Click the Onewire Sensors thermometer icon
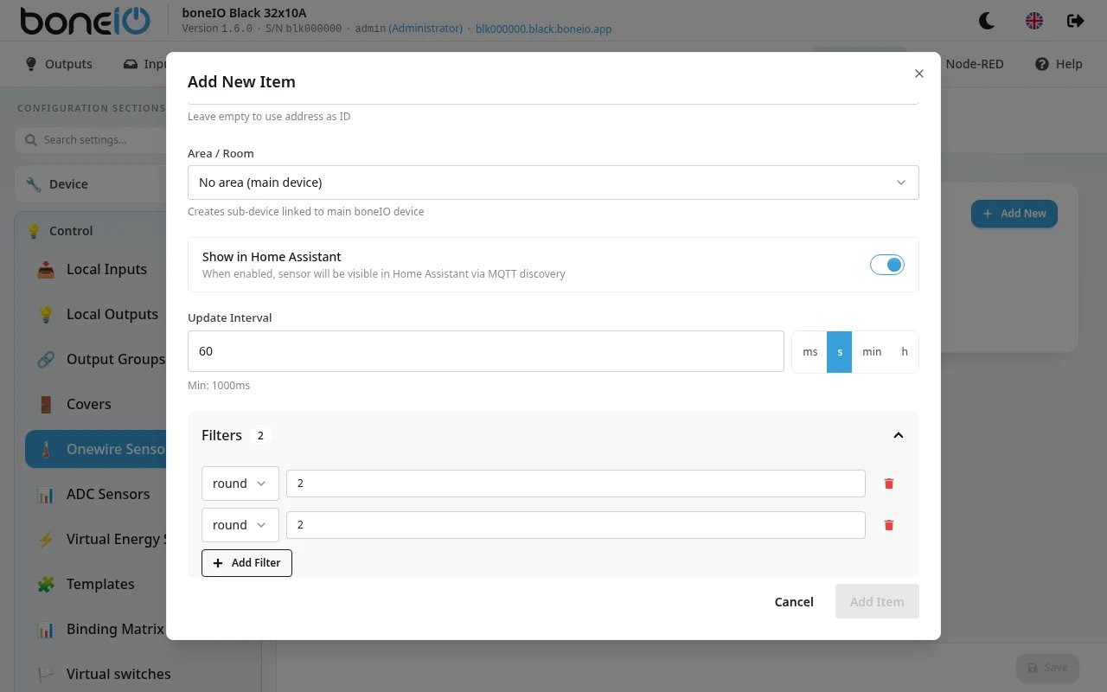Viewport: 1107px width, 692px height. click(46, 449)
